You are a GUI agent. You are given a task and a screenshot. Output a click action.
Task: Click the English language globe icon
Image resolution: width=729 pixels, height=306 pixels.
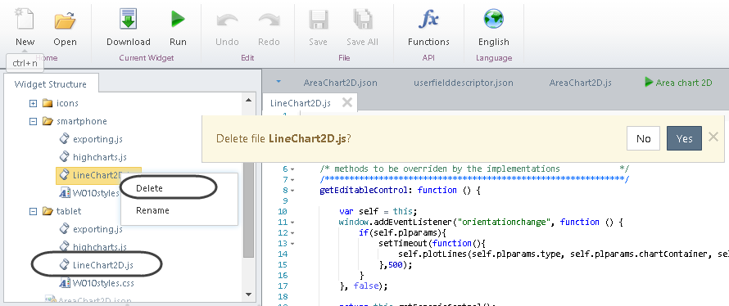(493, 20)
